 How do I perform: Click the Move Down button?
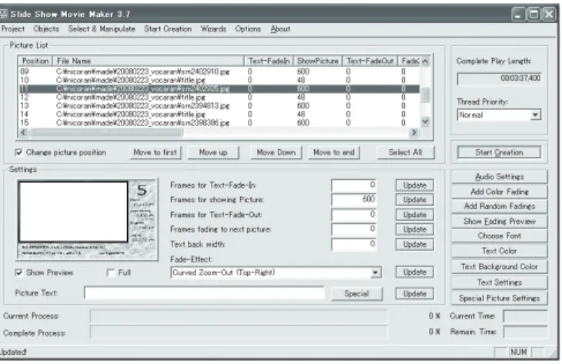pos(276,152)
